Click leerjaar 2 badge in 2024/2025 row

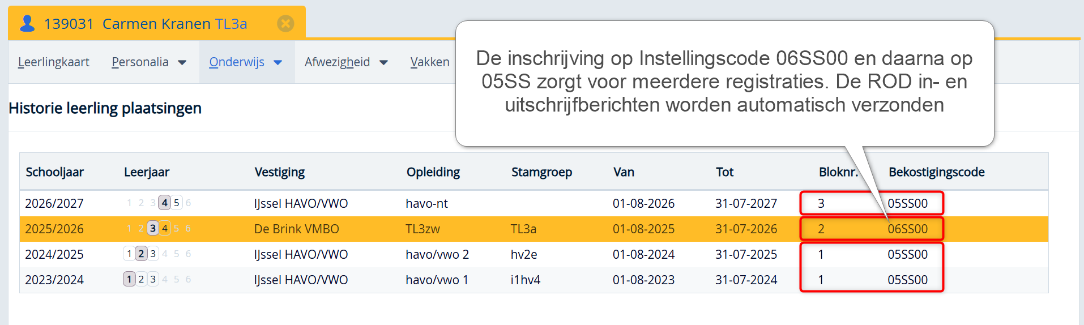[141, 254]
